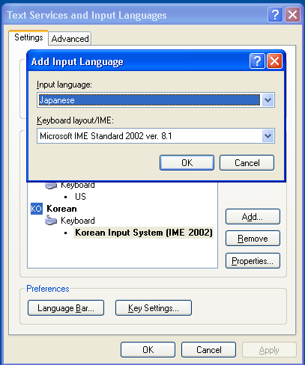This screenshot has width=305, height=365.
Task: Close the Text Services and Input Languages window
Action: click(x=292, y=15)
